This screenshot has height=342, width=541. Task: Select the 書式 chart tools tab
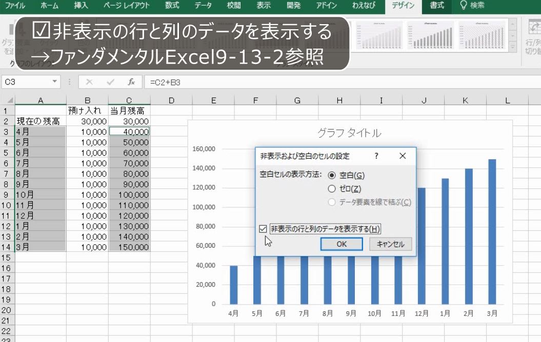tap(437, 6)
